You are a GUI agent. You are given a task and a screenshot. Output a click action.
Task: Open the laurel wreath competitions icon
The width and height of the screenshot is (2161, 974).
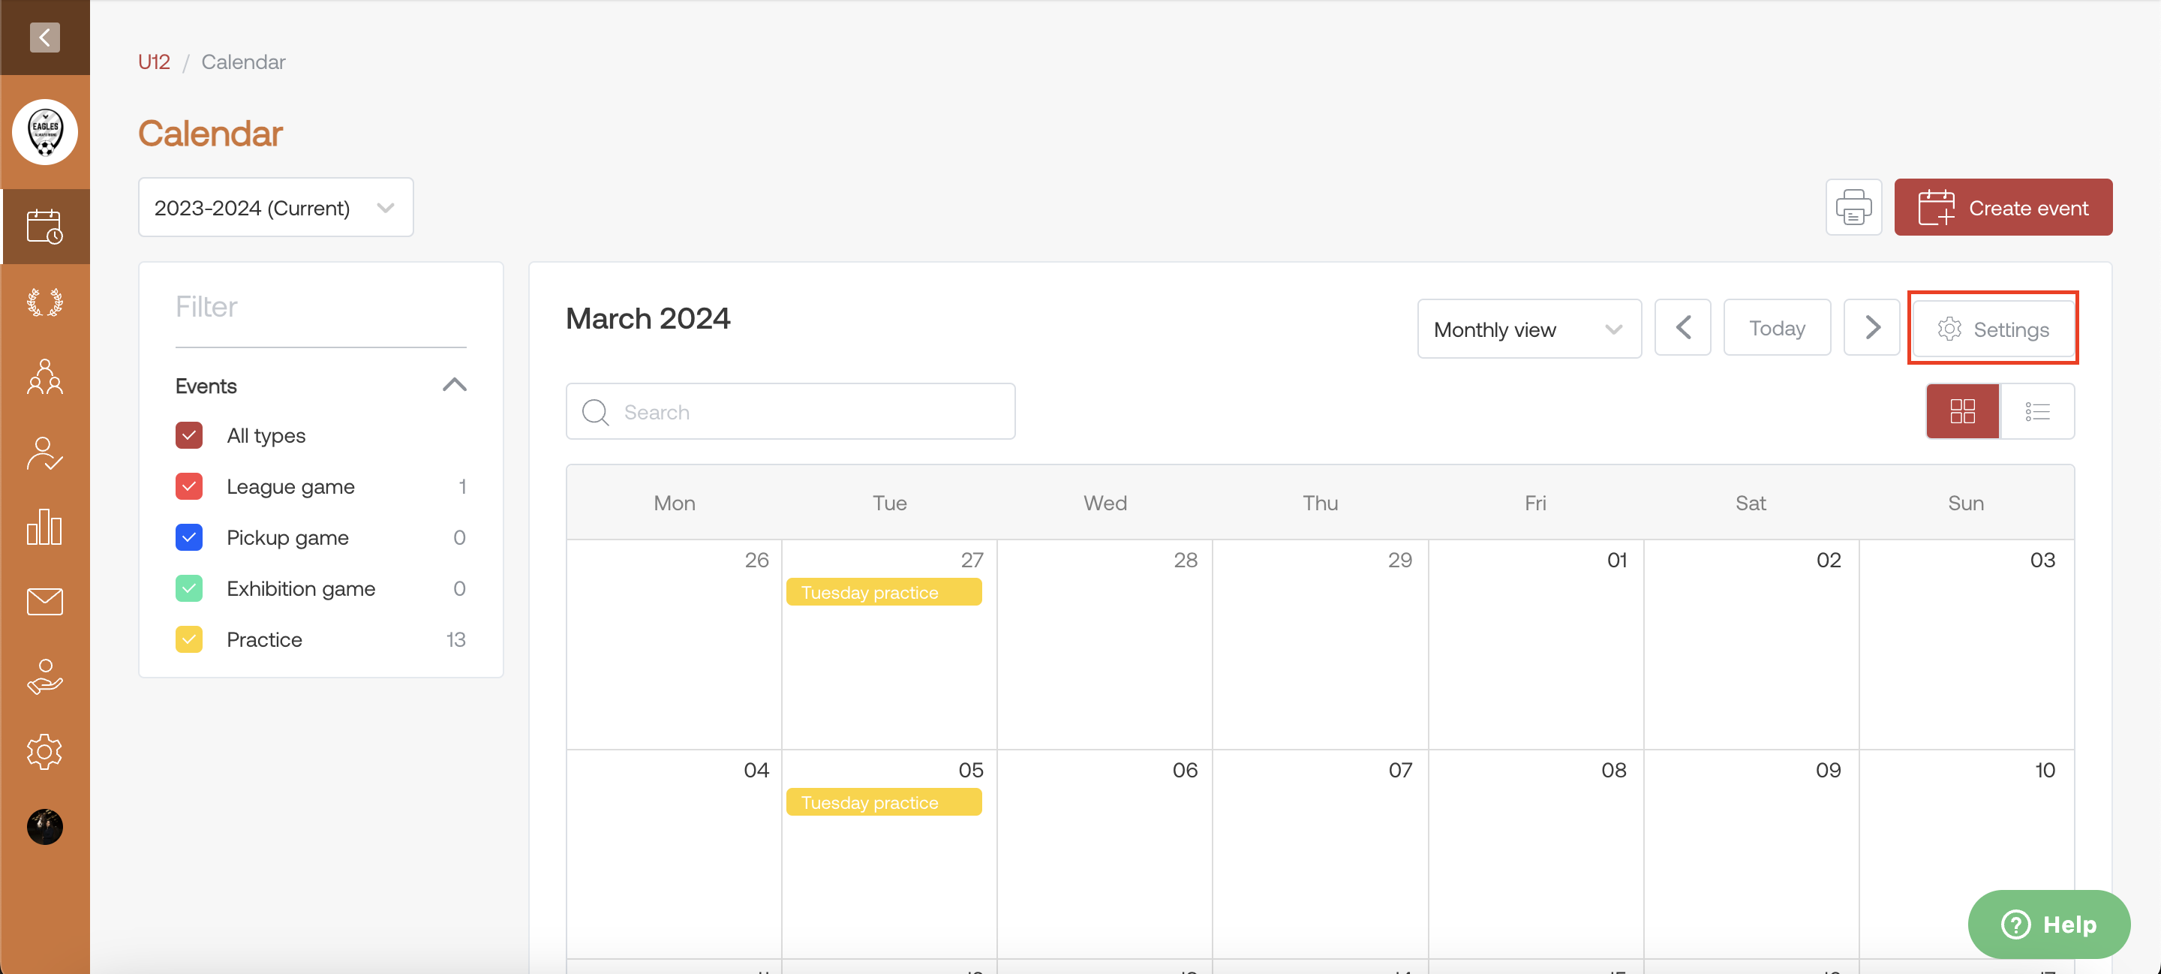pos(44,302)
